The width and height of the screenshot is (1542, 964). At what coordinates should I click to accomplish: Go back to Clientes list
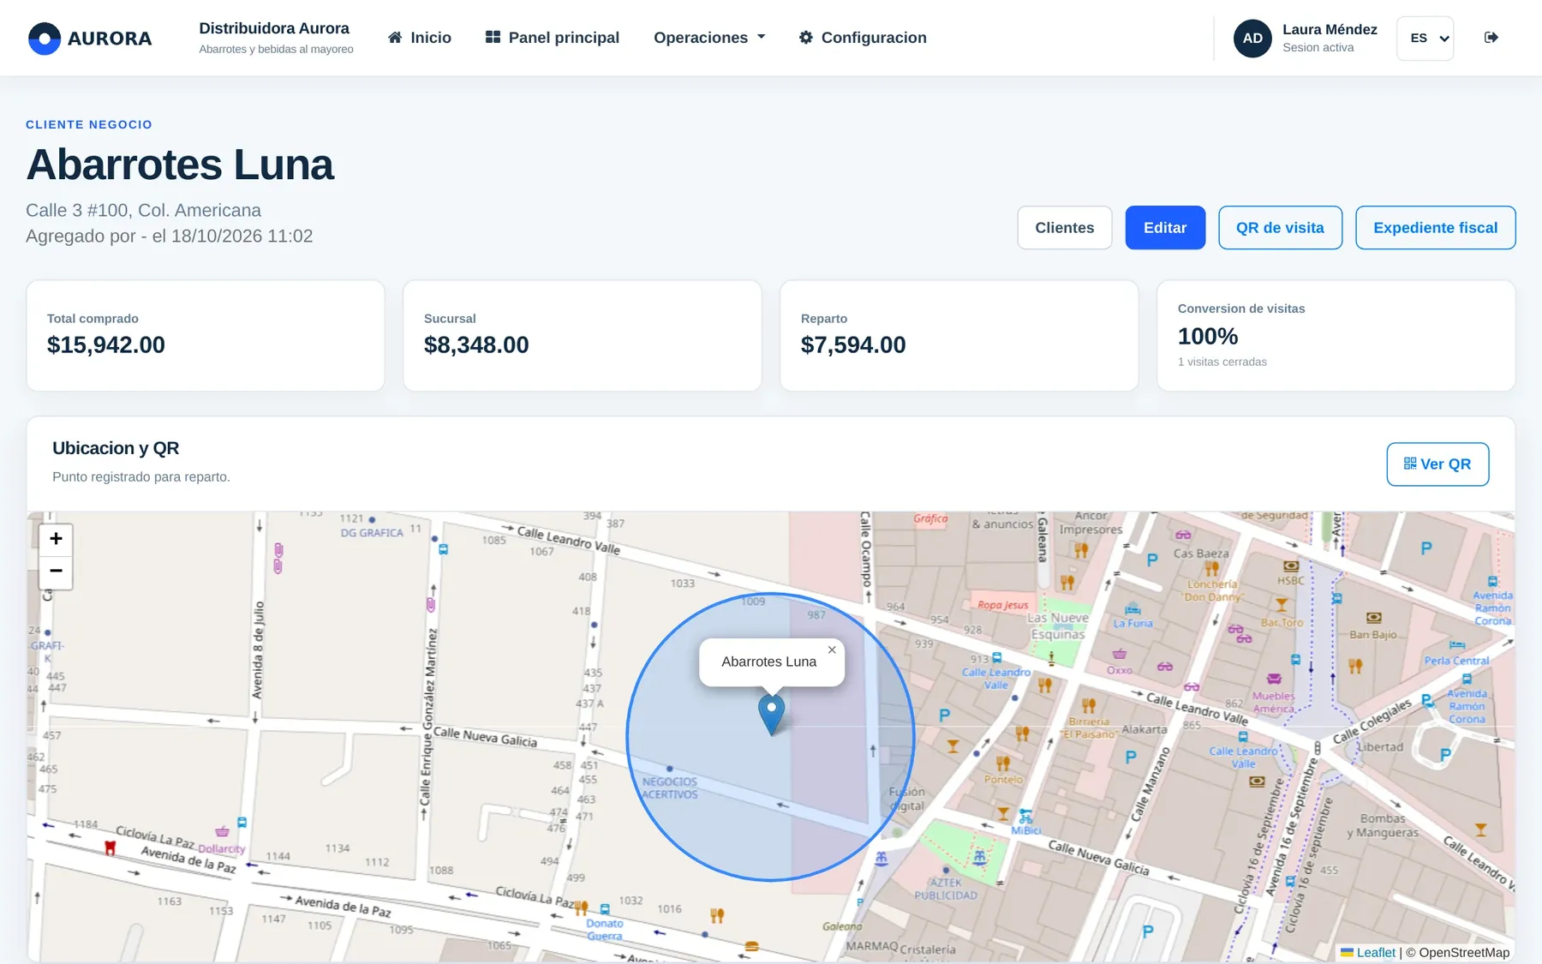(1065, 228)
